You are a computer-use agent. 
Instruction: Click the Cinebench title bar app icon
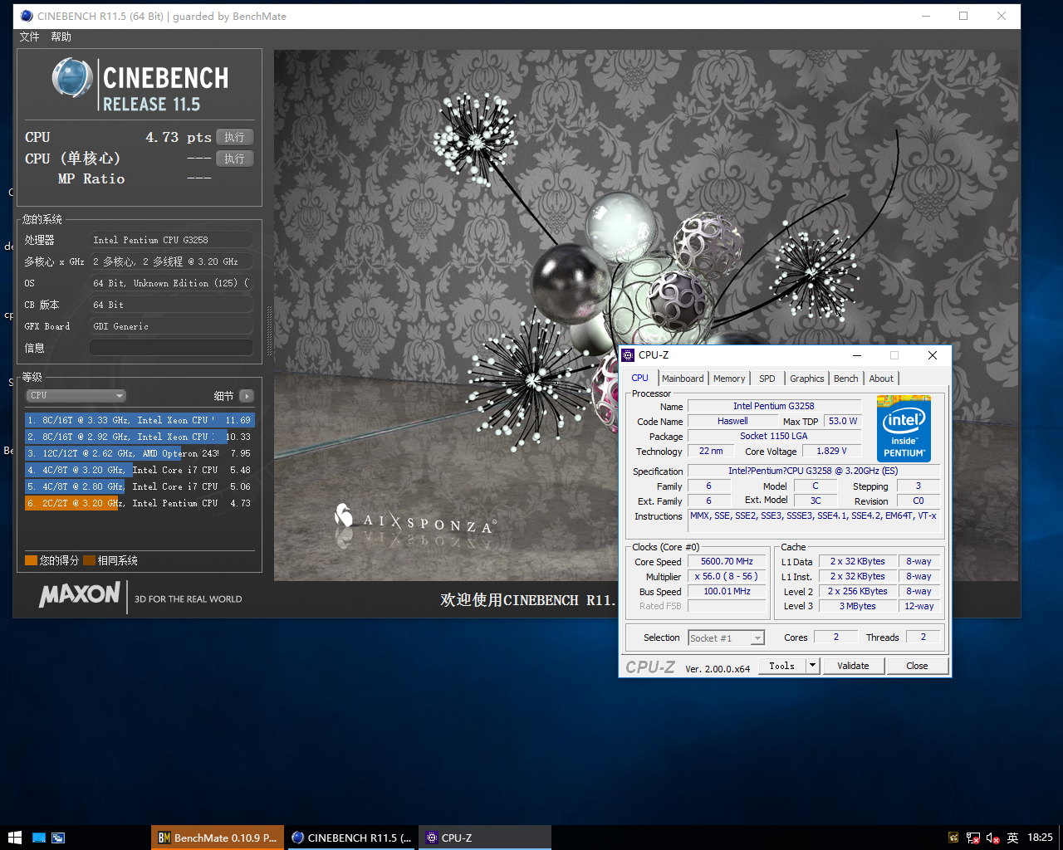coord(27,16)
